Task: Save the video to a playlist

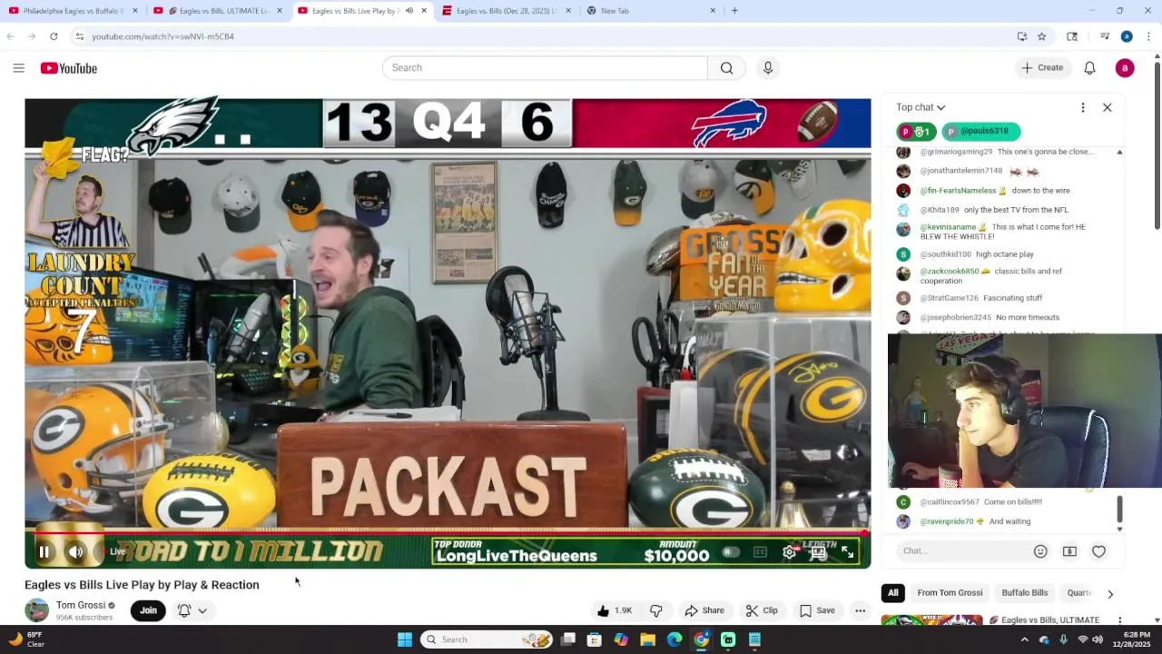Action: (x=817, y=610)
